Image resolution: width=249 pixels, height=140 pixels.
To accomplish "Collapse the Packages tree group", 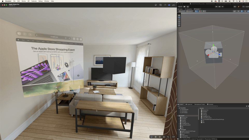I will (x=178, y=130).
